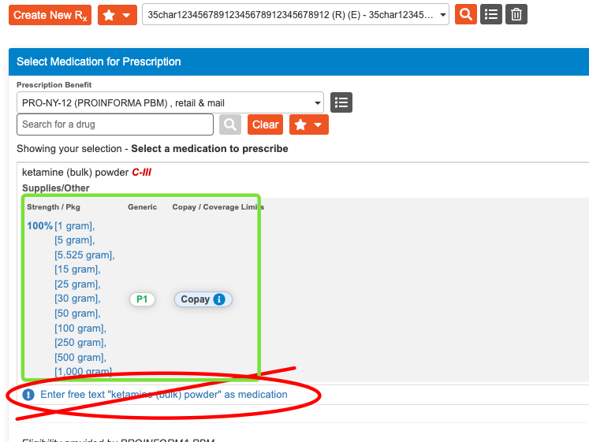Viewport: 589px width, 442px height.
Task: Click the Enter free text ketamine link
Action: click(x=164, y=395)
